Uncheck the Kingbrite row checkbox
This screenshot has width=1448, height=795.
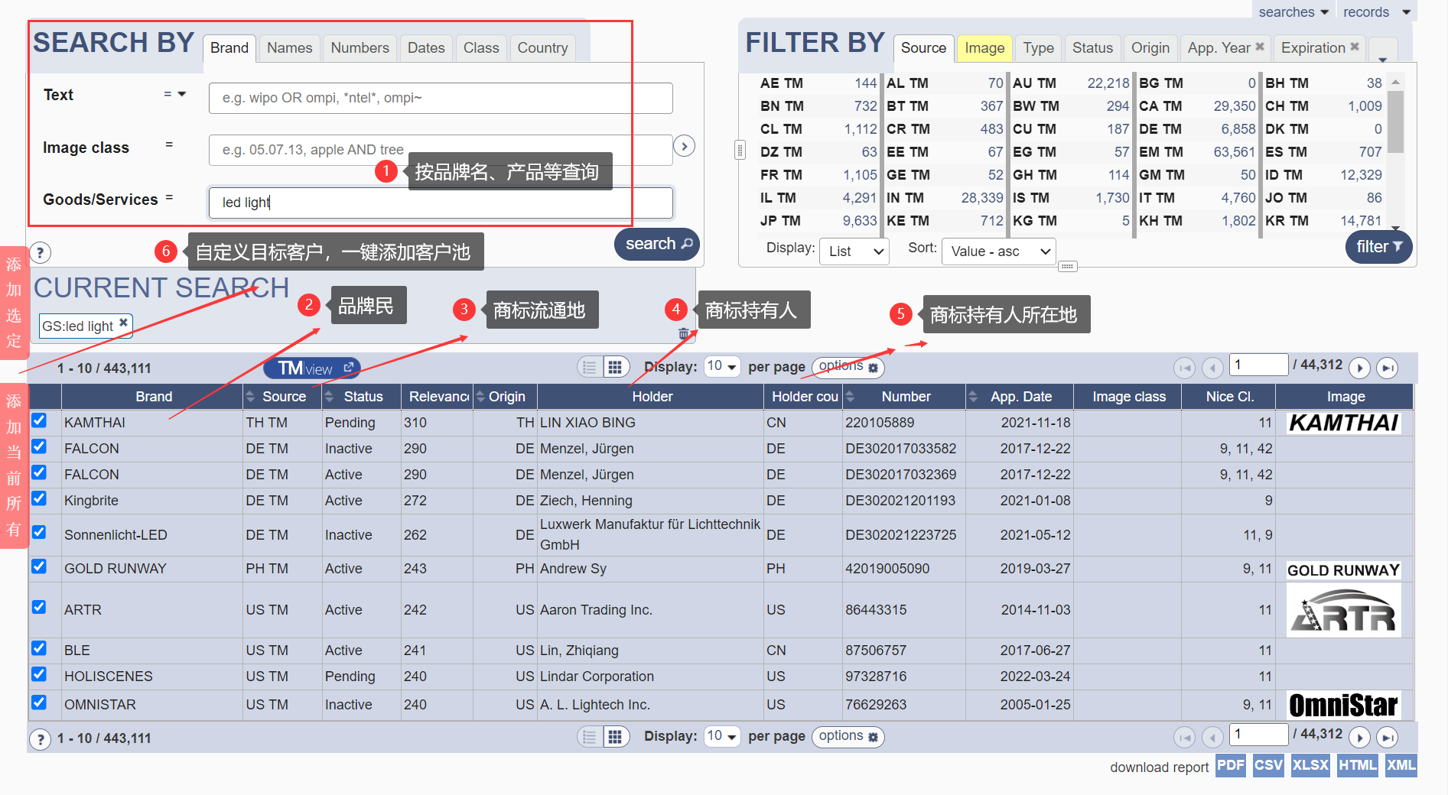click(39, 498)
